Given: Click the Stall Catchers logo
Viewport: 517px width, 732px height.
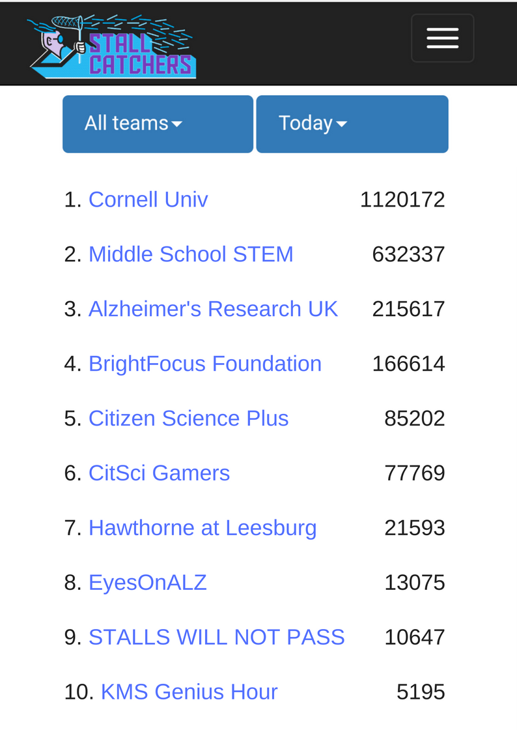Looking at the screenshot, I should 112,46.
